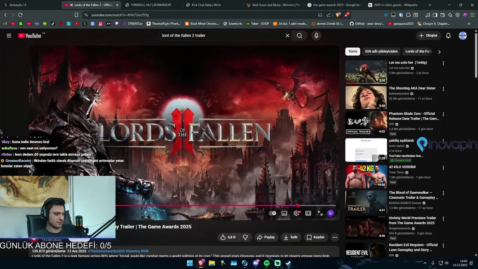Run search with magnifier button

299,35
